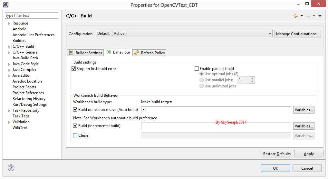Open the view menu triangle icon
328x179 pixels.
[x=320, y=16]
